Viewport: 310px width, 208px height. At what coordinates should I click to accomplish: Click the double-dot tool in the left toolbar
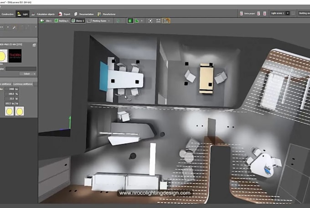(x=2, y=27)
